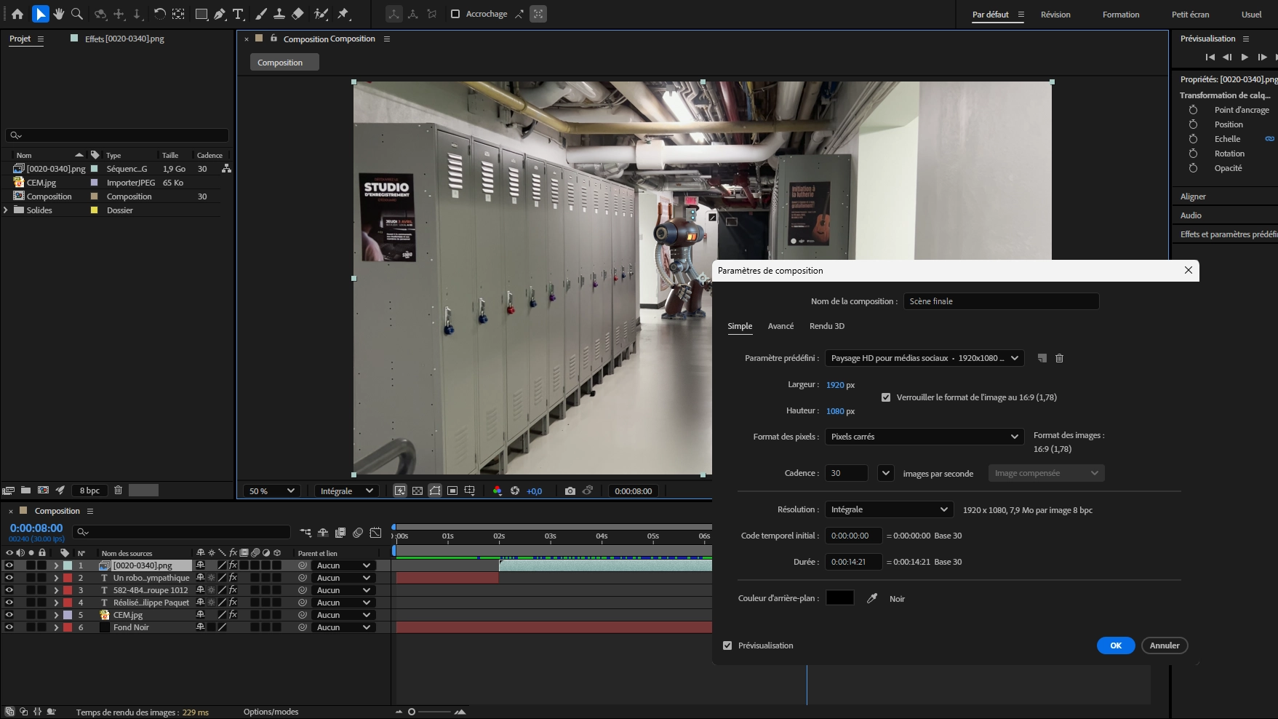Choose the Text tool

tap(239, 13)
